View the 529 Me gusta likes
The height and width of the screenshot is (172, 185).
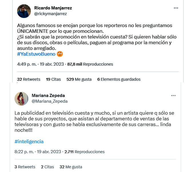click(x=79, y=79)
